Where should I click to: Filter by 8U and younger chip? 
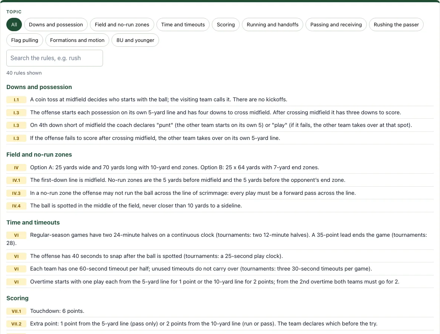pyautogui.click(x=135, y=40)
